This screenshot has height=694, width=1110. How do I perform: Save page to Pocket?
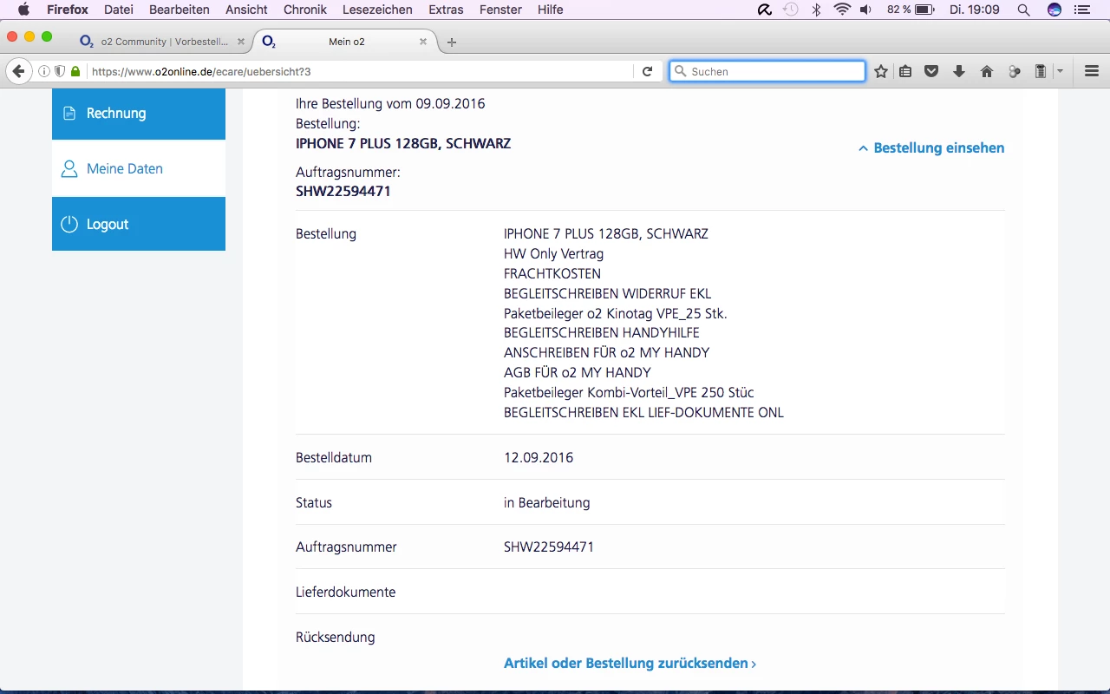[x=931, y=71]
